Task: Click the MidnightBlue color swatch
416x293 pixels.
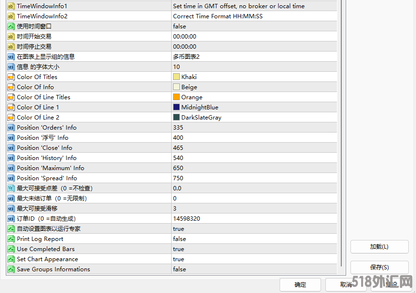Action: (176, 107)
